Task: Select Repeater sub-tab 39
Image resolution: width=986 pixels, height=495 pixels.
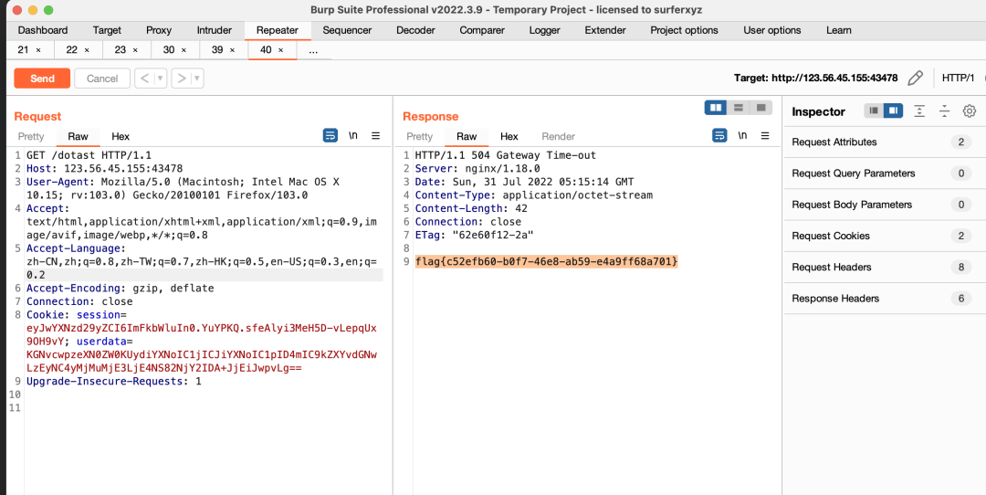Action: (217, 49)
